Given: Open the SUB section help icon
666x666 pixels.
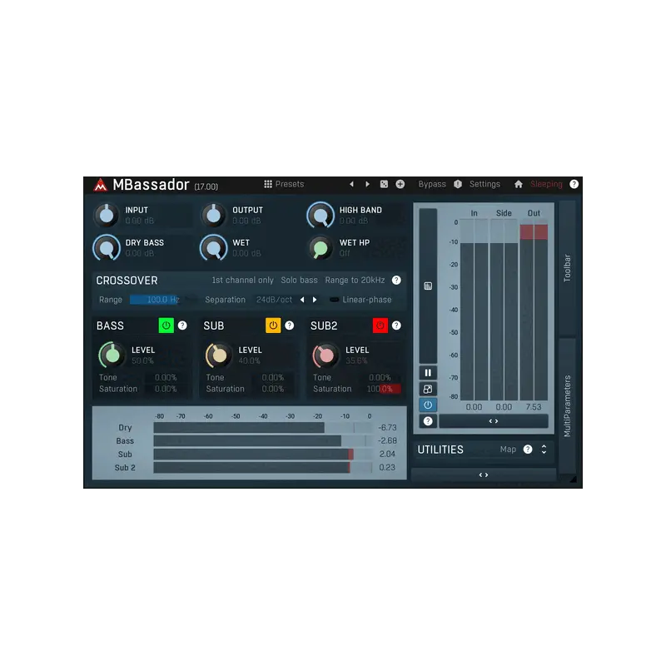Looking at the screenshot, I should (x=289, y=326).
